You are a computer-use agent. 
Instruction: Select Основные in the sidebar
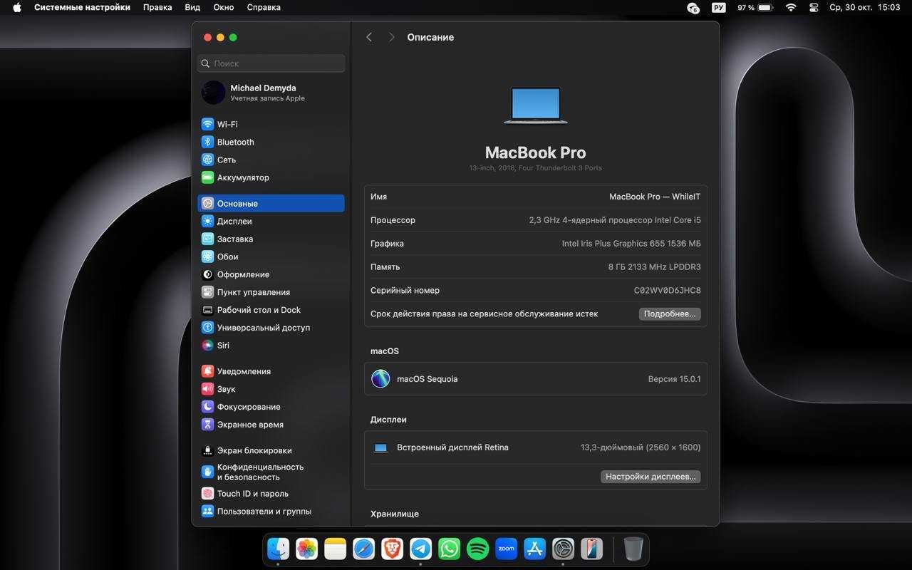(271, 203)
